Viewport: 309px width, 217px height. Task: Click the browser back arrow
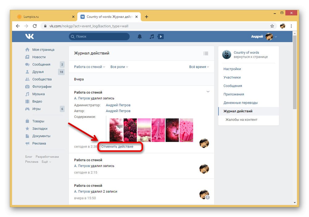click(x=18, y=26)
